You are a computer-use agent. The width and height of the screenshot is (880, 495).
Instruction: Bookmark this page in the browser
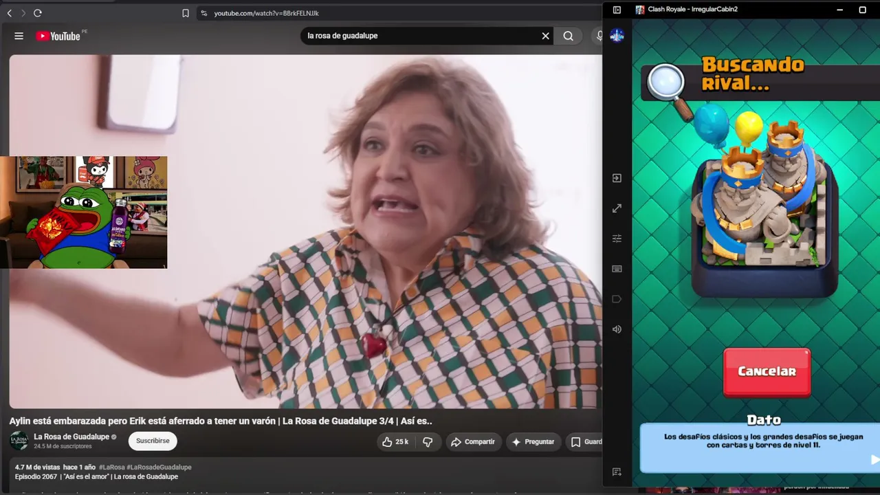[186, 13]
